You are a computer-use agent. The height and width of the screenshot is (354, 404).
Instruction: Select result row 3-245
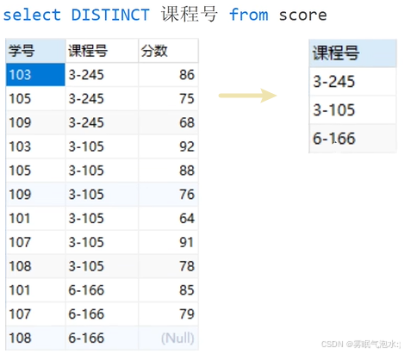pos(353,82)
